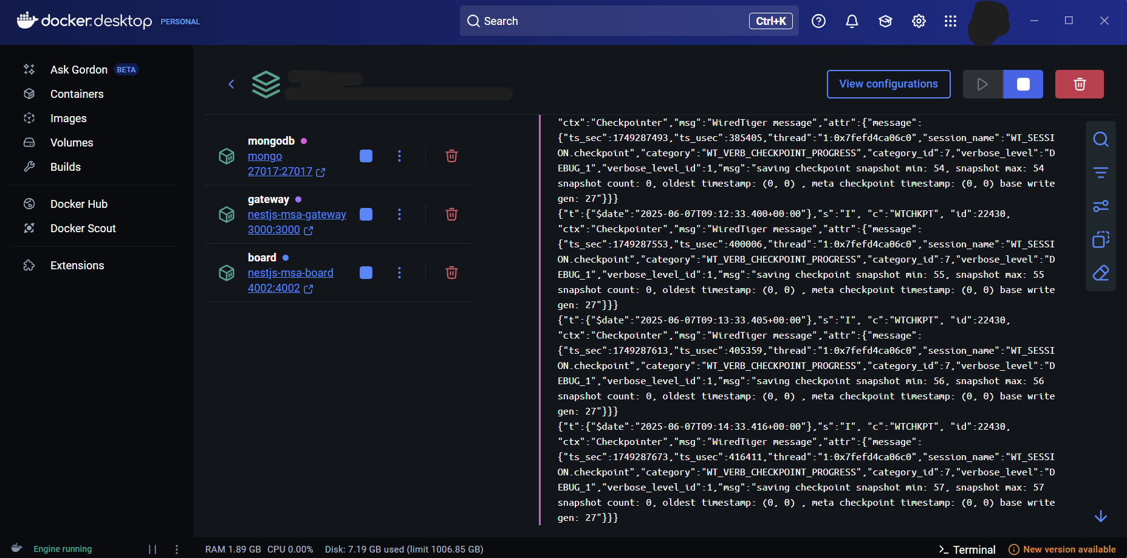Viewport: 1127px width, 558px height.
Task: Click the Containers cube icon
Action: [29, 94]
